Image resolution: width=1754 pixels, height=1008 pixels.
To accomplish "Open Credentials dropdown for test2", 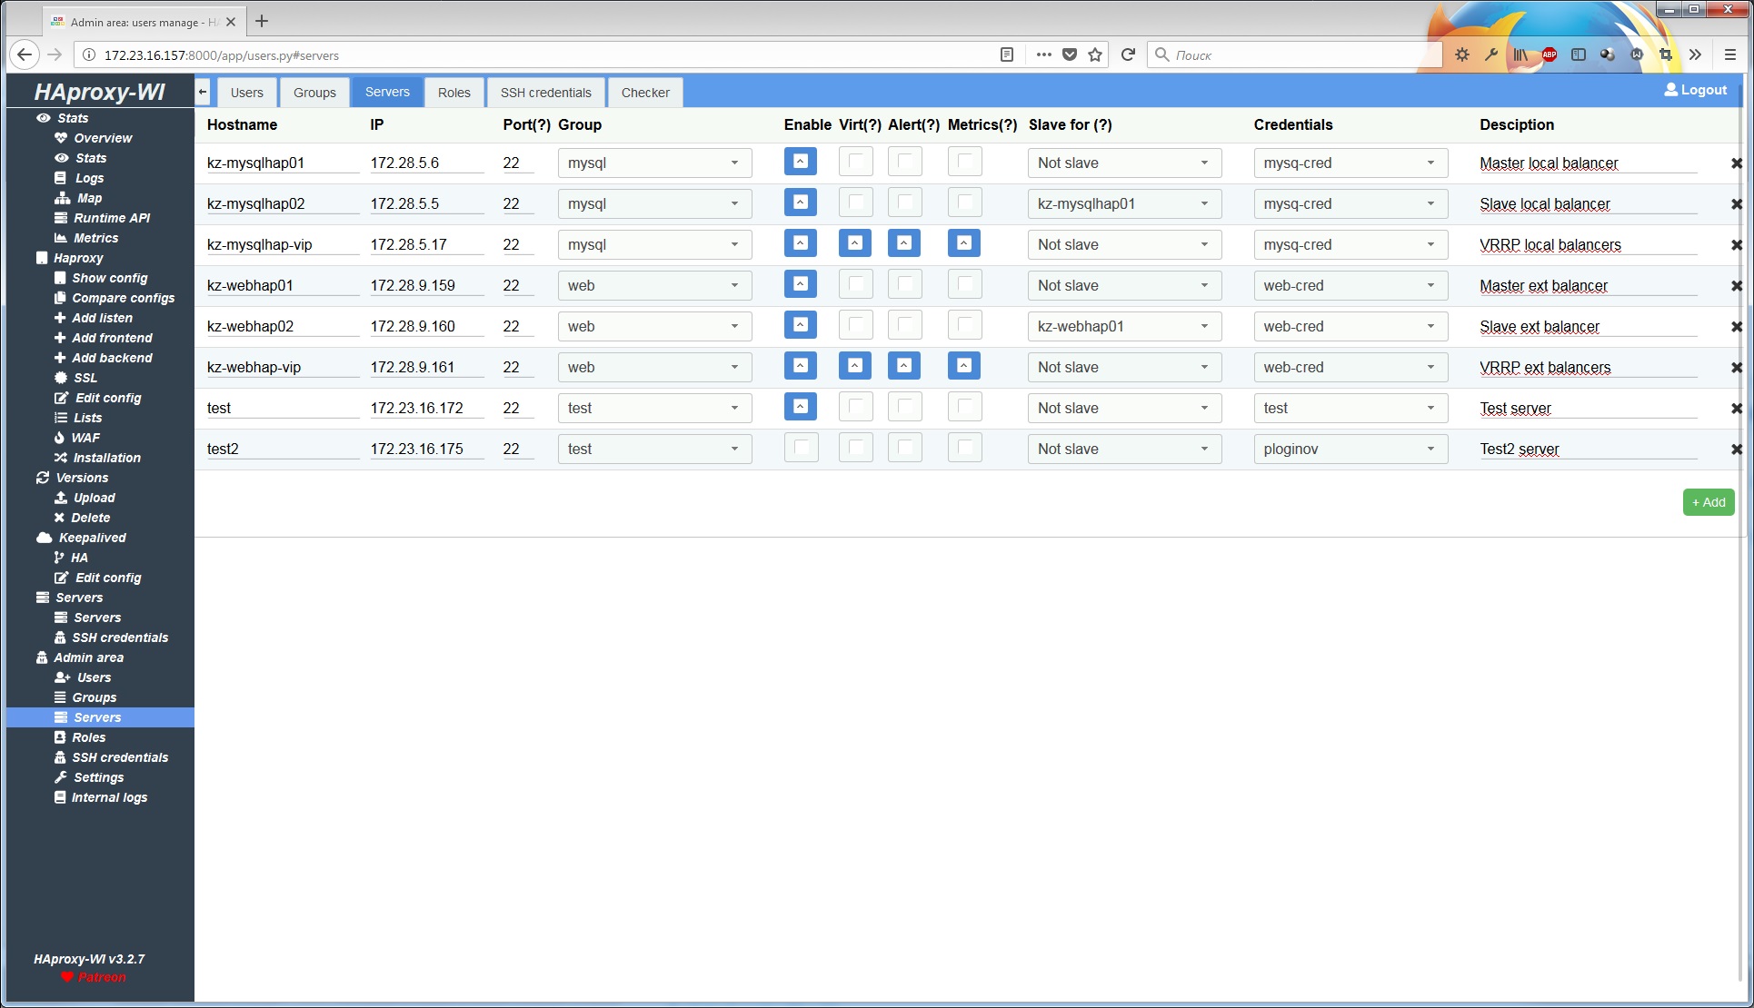I will (1350, 450).
